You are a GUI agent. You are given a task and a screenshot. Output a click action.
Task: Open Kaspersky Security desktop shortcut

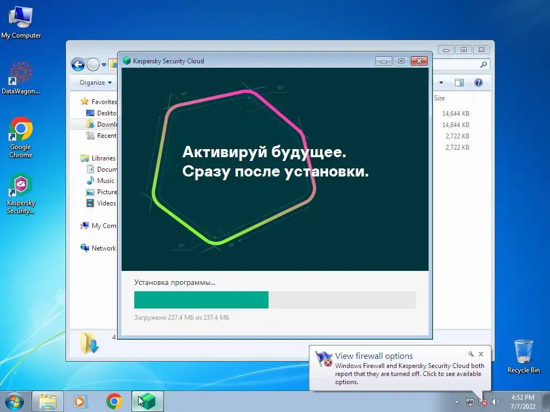point(21,193)
